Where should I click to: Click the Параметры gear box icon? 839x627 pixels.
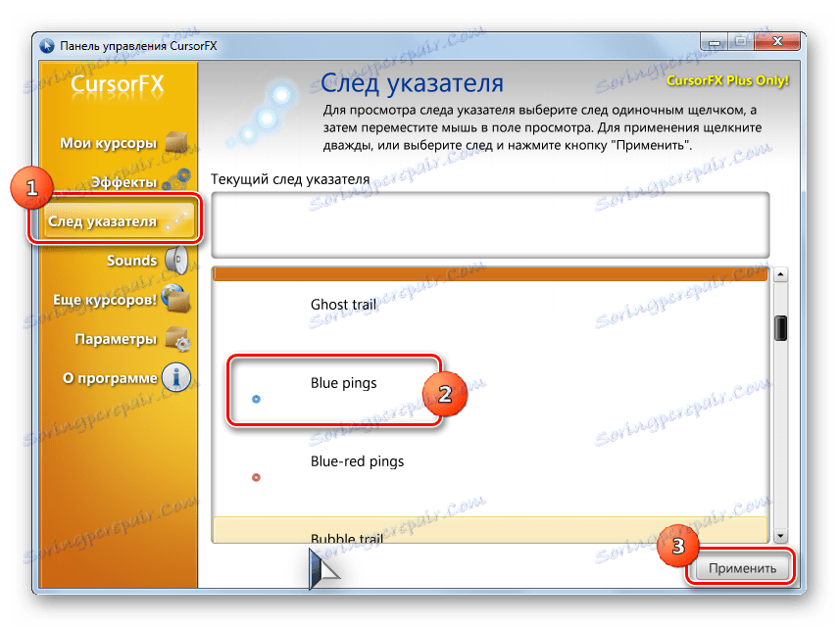click(x=177, y=339)
